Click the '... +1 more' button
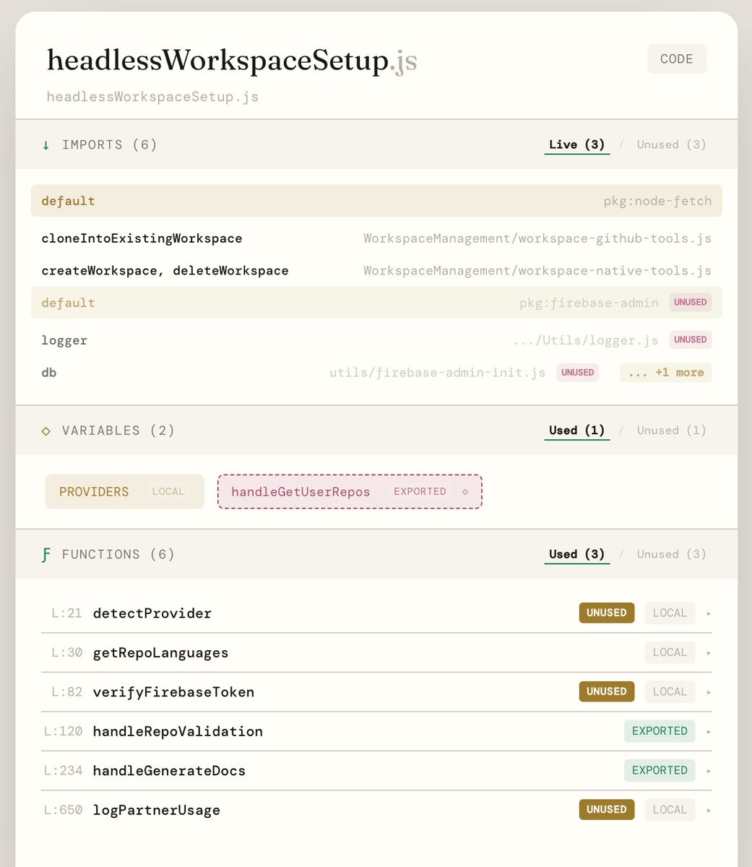 pyautogui.click(x=665, y=373)
